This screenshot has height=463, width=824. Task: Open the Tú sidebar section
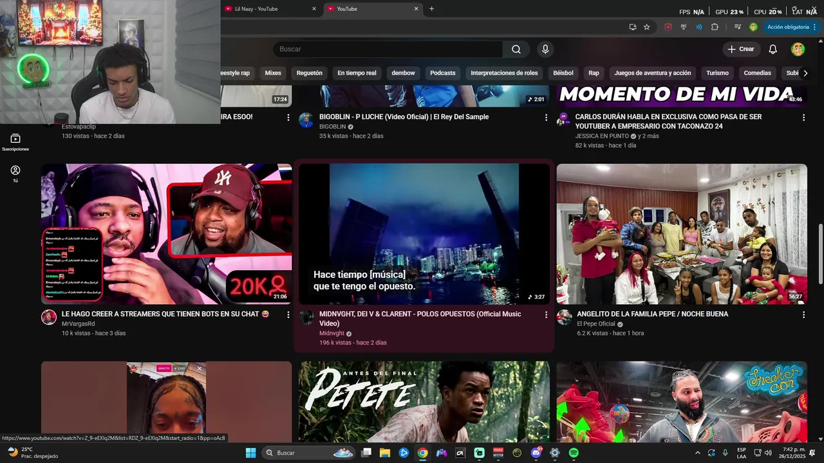point(15,174)
